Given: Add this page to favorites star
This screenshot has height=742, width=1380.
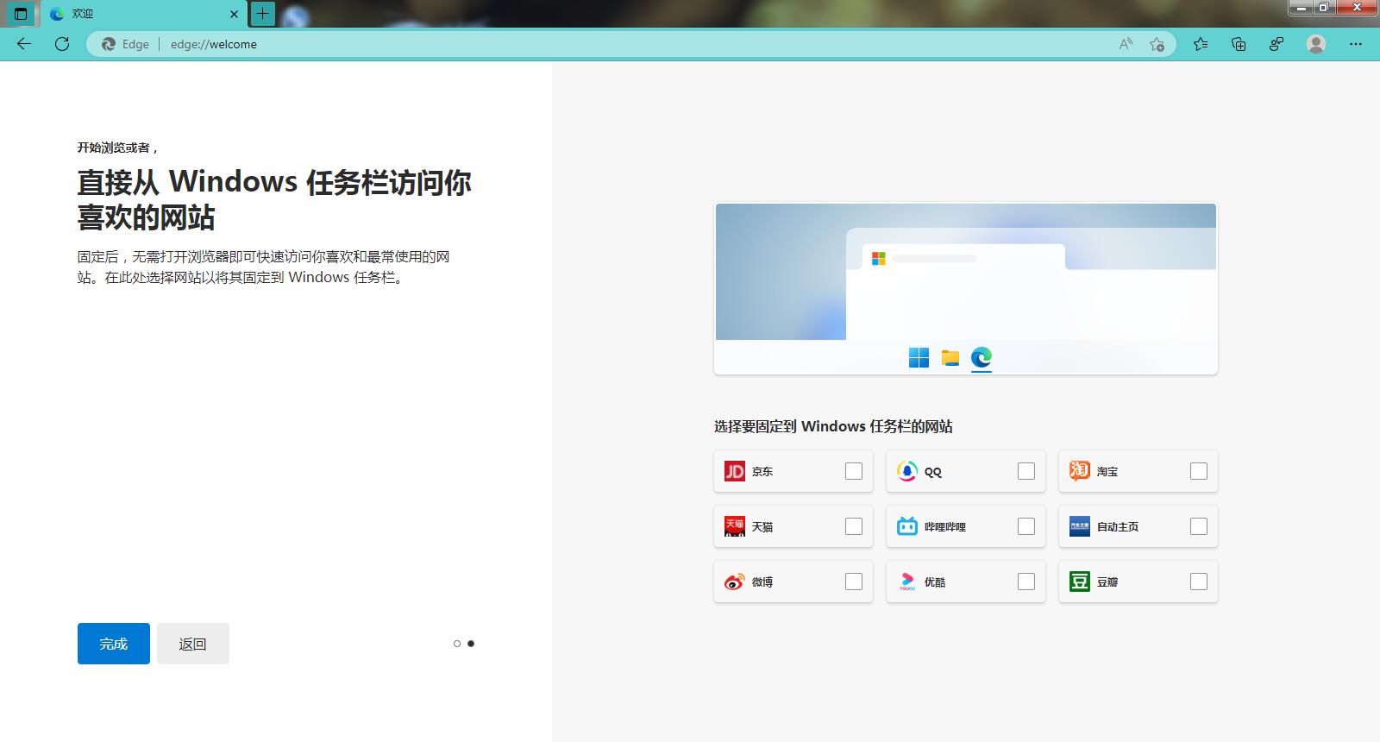Looking at the screenshot, I should pos(1157,44).
